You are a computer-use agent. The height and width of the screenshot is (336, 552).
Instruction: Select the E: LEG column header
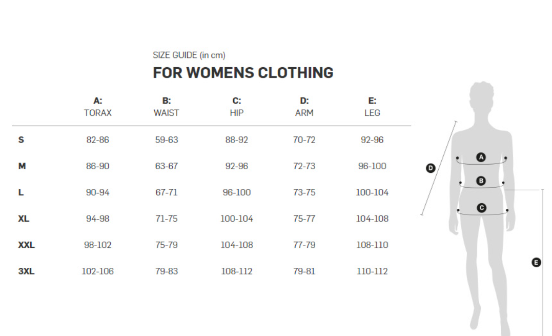click(x=372, y=107)
